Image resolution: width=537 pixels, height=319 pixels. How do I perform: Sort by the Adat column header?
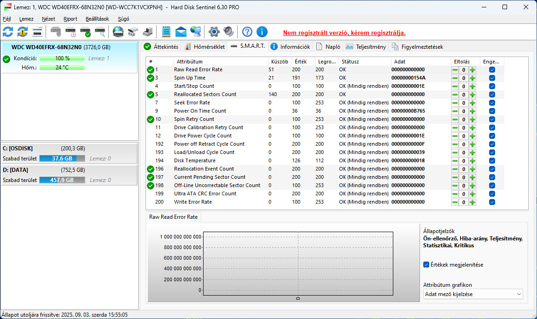[x=421, y=62]
